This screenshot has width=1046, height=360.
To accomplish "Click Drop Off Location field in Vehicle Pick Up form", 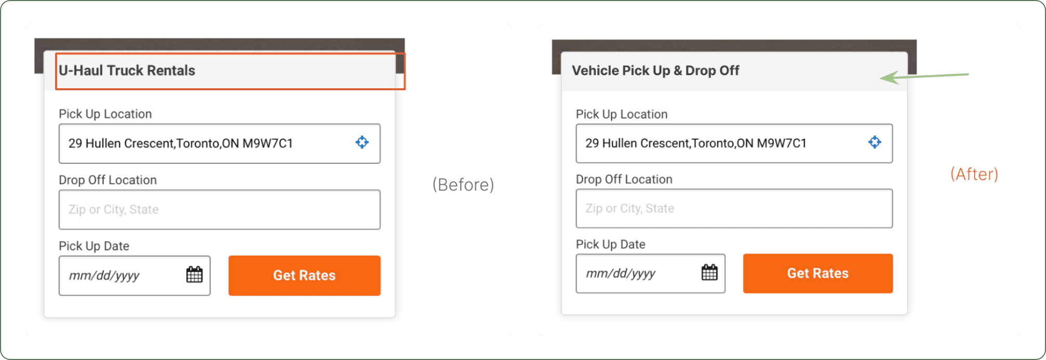I will tap(734, 209).
